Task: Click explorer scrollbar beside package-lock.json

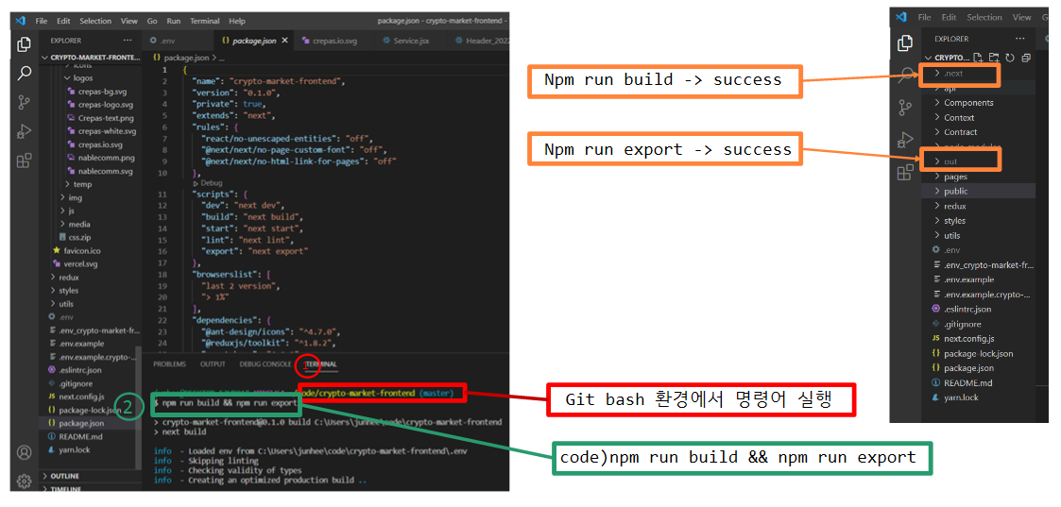Action: (x=140, y=410)
